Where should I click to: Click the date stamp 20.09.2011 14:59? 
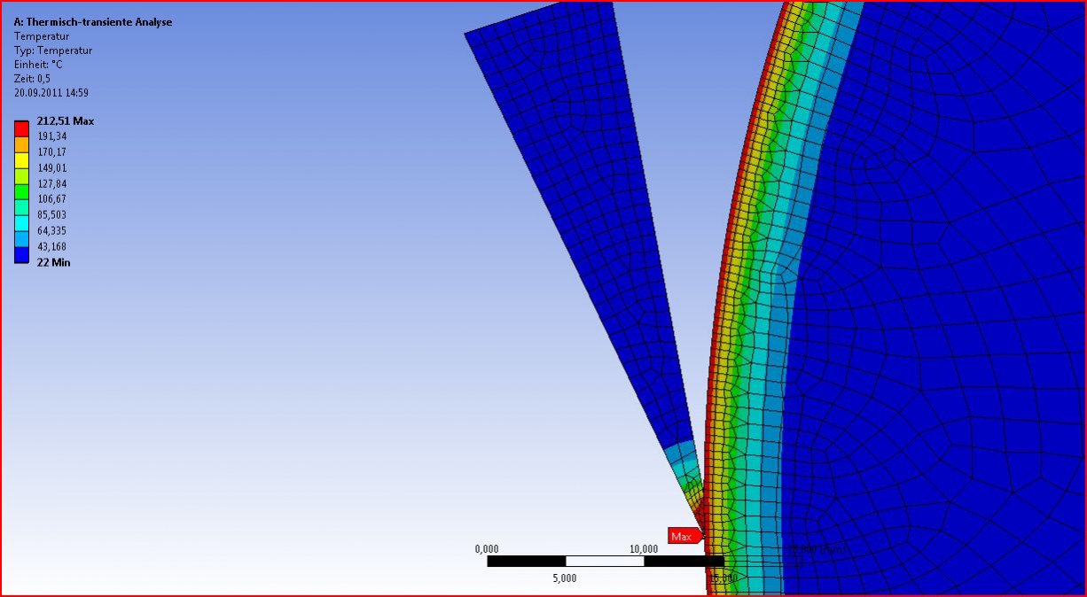(x=51, y=93)
